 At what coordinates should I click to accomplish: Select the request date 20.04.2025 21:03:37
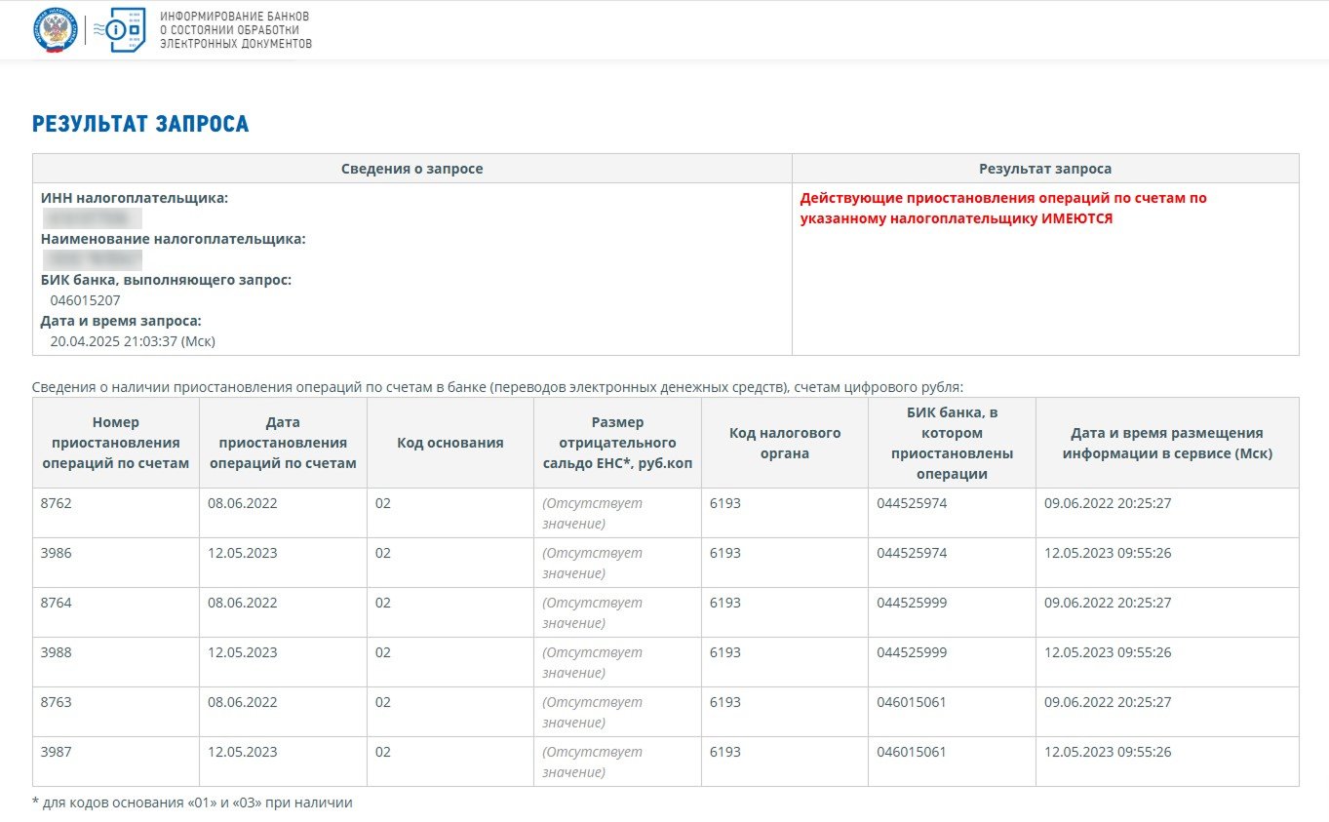133,341
